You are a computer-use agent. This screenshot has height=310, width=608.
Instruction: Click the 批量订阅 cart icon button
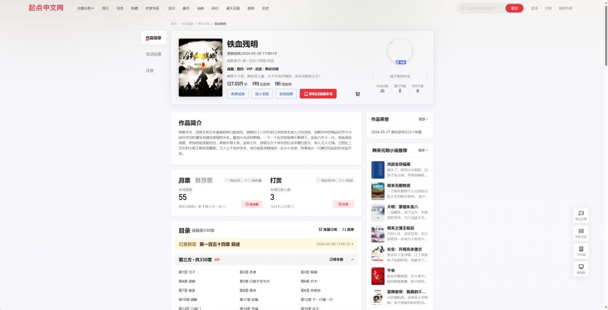[328, 229]
